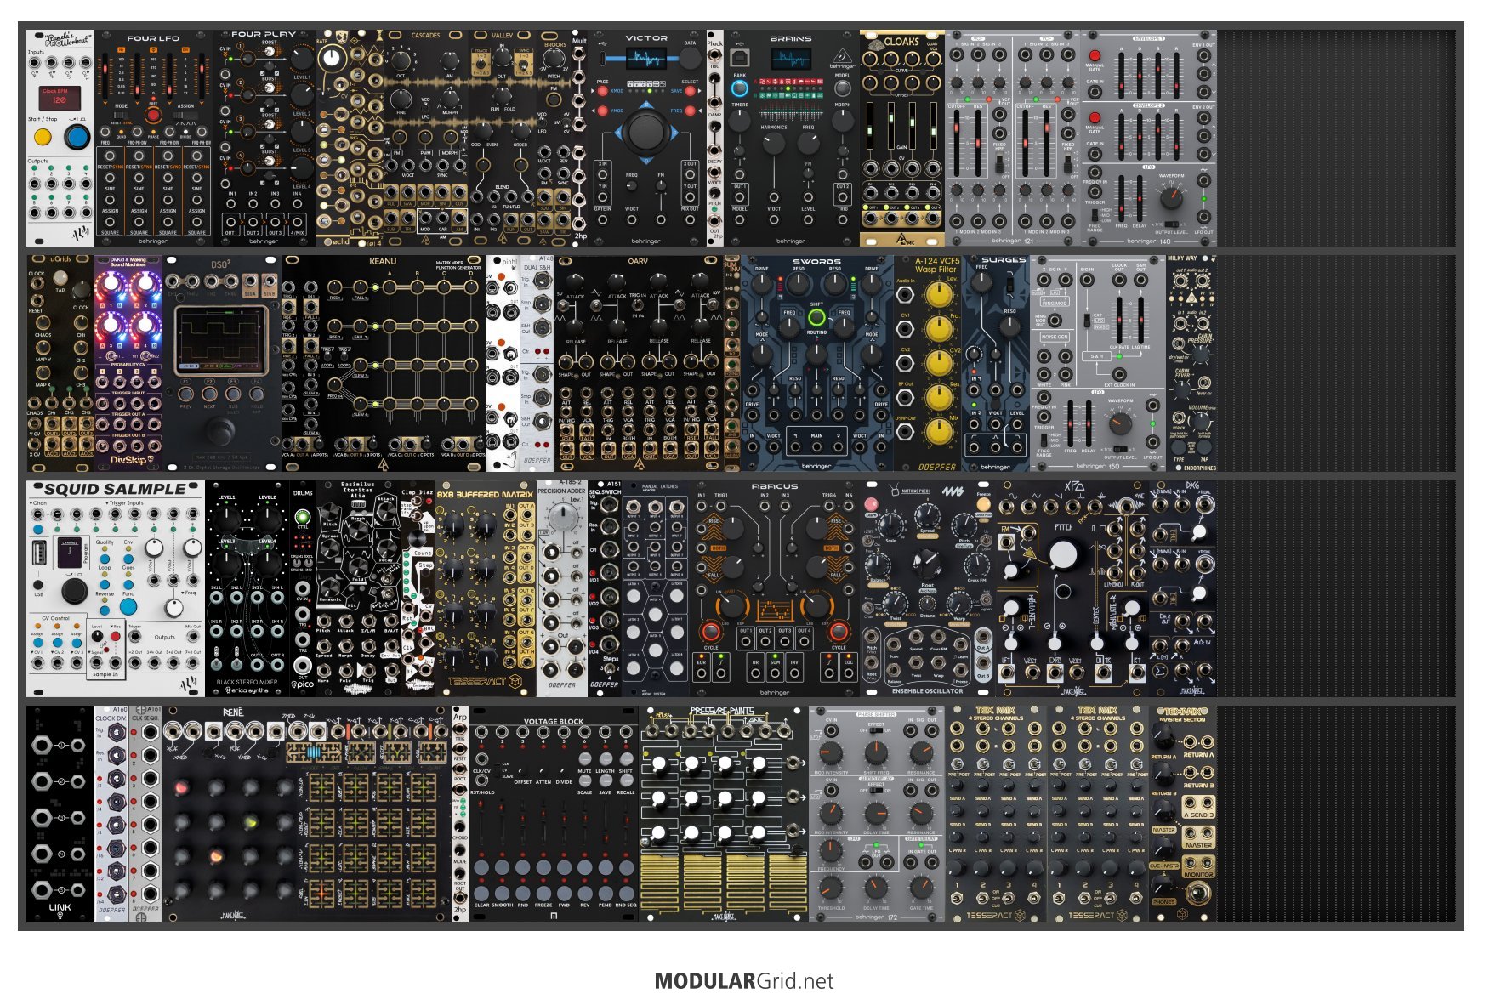
Task: Select the Ensemble Oscillator module
Action: [x=928, y=588]
